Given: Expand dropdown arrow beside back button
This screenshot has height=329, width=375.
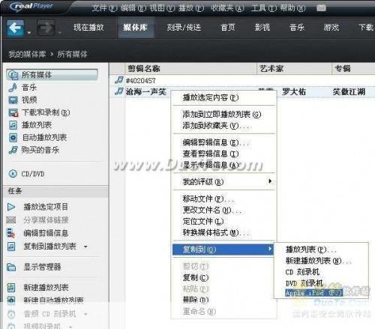Looking at the screenshot, I should pos(29,33).
